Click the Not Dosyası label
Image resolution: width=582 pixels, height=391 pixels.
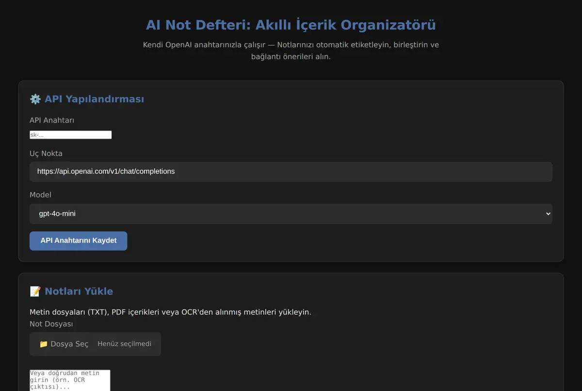tap(51, 324)
